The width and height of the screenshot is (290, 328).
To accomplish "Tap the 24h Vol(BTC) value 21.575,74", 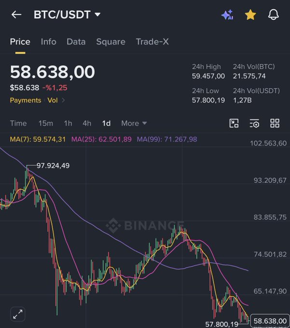I will pyautogui.click(x=249, y=76).
